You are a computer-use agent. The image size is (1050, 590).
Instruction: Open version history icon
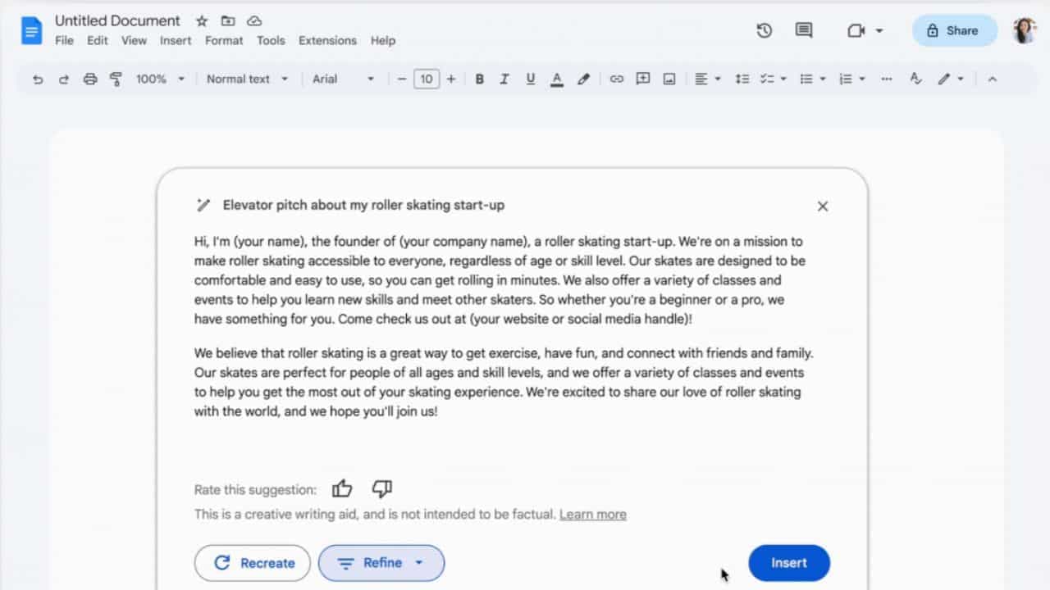[763, 30]
